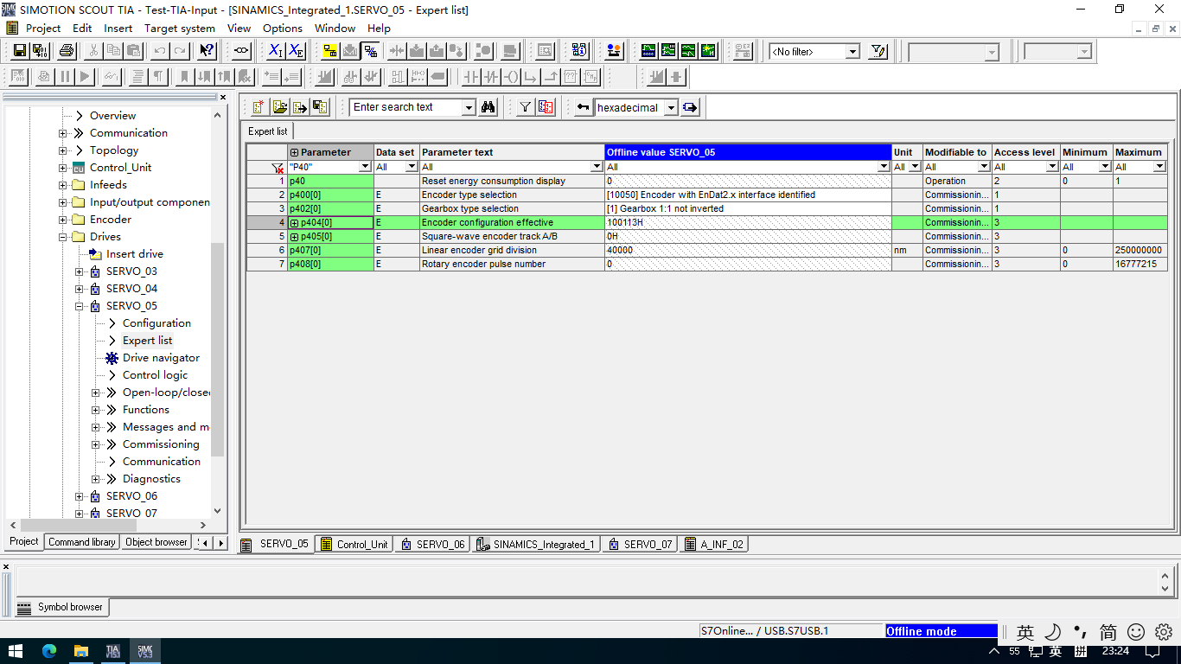Open the Project menu
1181x664 pixels.
43,28
